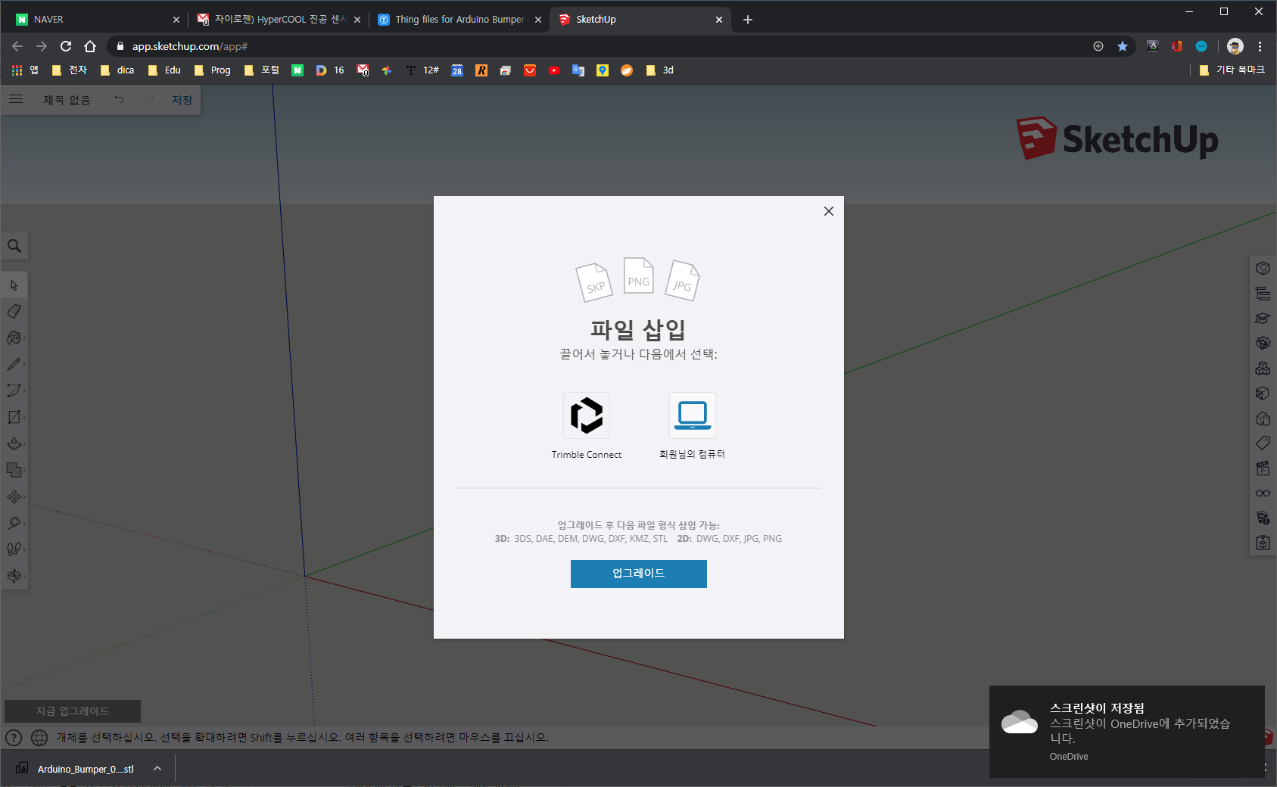Open the search tool magnifier
The height and width of the screenshot is (787, 1277).
click(14, 246)
